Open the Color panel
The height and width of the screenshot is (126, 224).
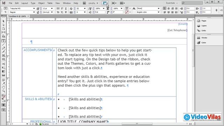(x=202, y=43)
